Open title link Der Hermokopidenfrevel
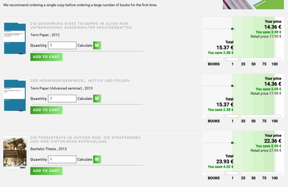 click(x=80, y=81)
